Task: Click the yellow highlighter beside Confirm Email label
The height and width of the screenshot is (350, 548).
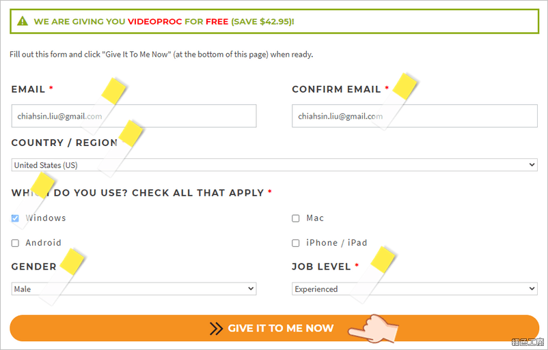Action: [x=405, y=86]
